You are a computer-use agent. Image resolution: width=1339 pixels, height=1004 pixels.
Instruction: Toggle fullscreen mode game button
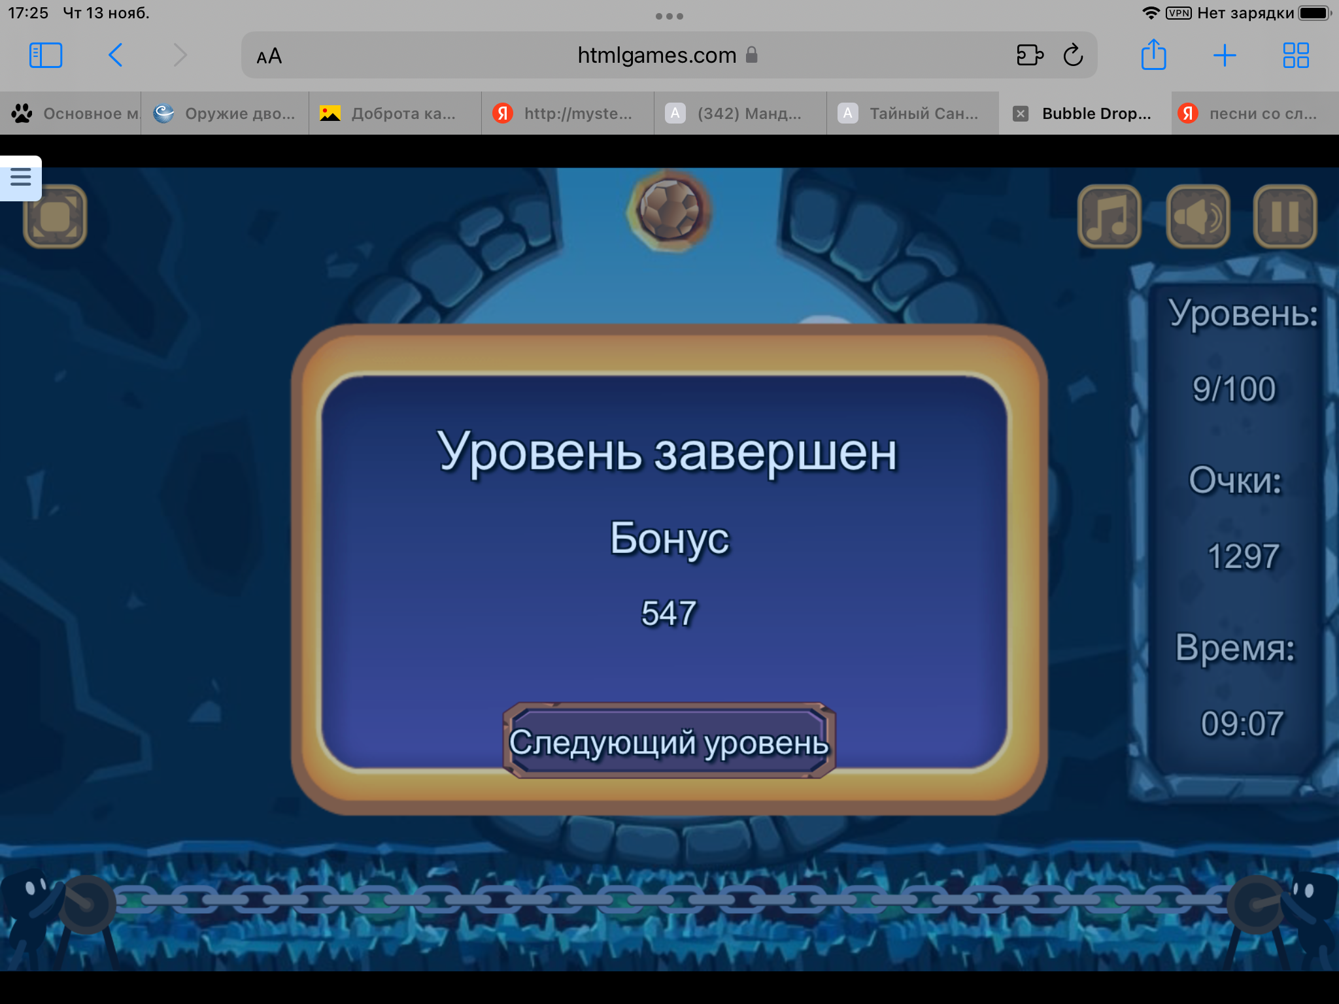tap(56, 218)
